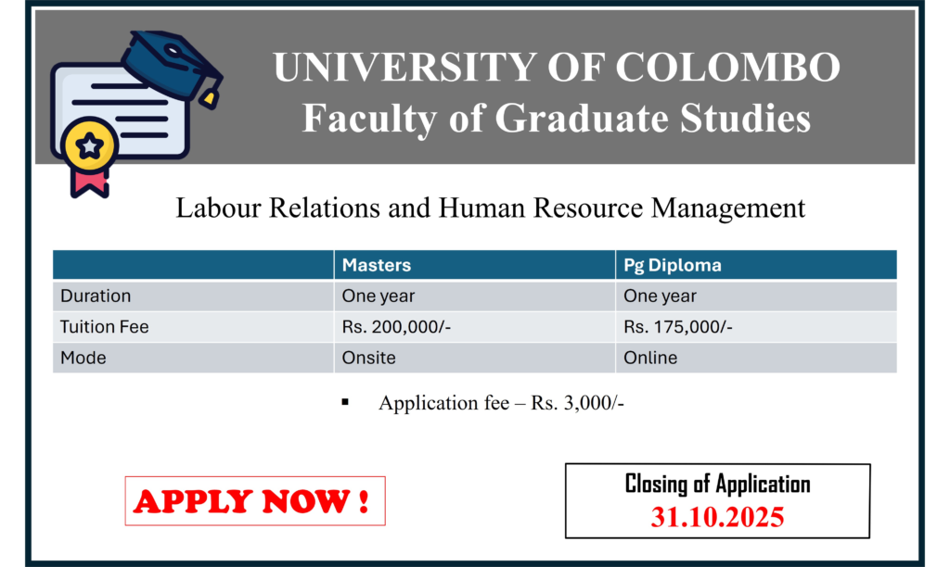Click the red 31.10.2025 closing date
950x567 pixels.
coord(717,517)
